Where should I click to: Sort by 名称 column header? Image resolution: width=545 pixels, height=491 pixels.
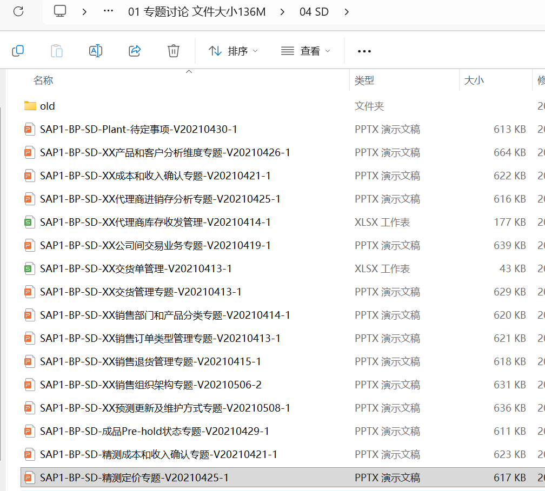[x=43, y=80]
